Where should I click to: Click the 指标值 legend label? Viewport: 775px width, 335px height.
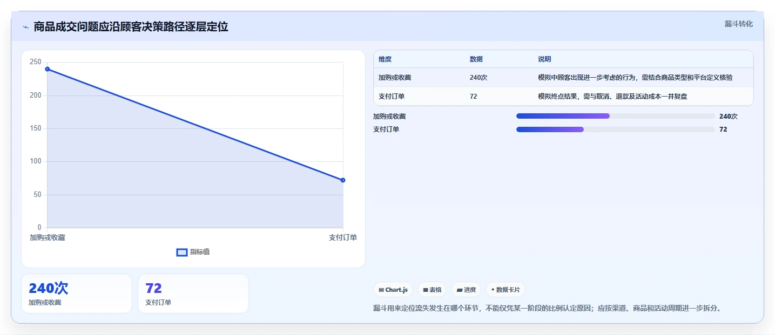[199, 252]
